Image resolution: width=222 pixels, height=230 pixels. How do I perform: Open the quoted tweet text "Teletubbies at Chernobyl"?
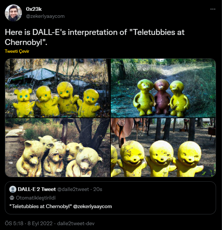pos(41,206)
